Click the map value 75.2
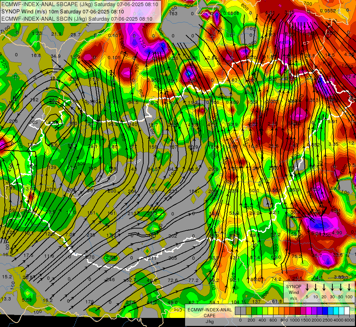 tap(297, 256)
